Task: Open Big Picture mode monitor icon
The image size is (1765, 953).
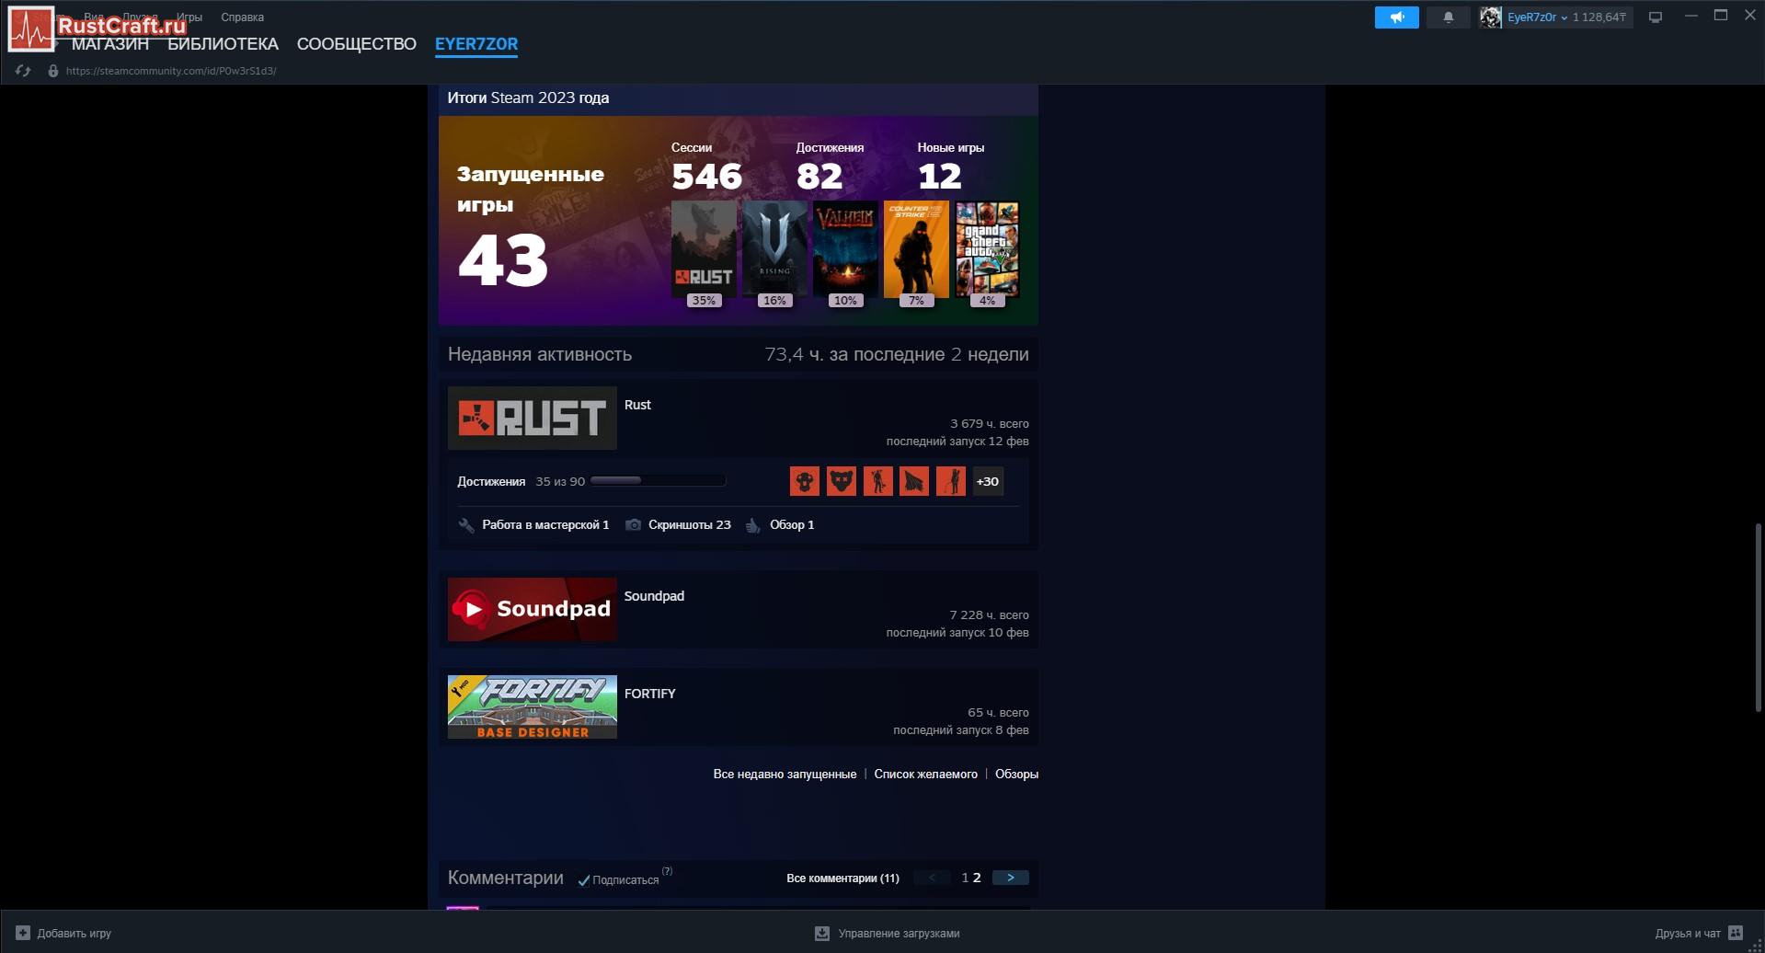Action: click(x=1656, y=17)
